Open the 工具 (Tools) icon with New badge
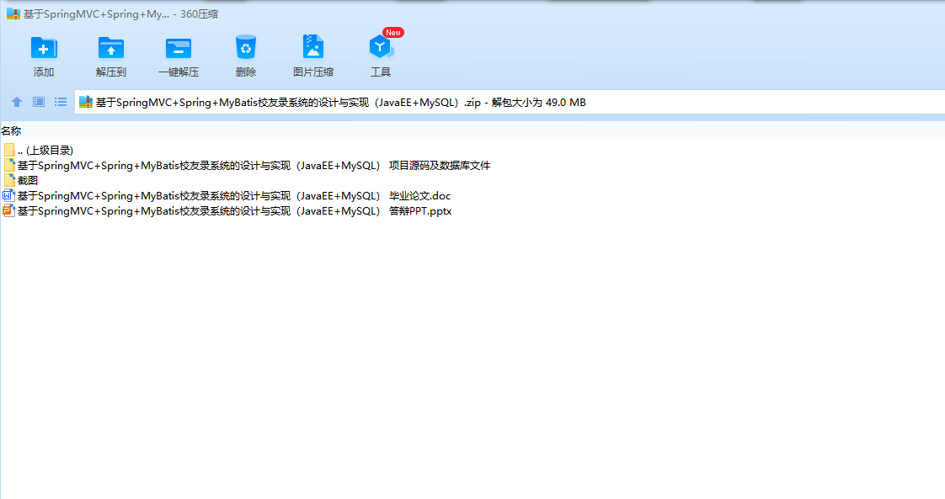 pyautogui.click(x=381, y=46)
